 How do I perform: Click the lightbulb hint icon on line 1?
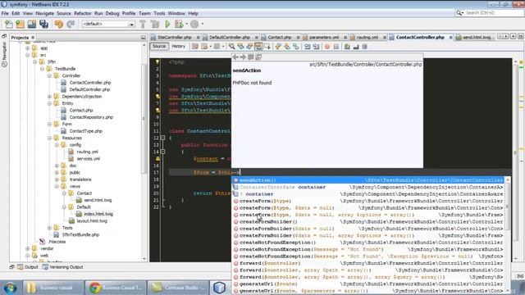(x=157, y=62)
